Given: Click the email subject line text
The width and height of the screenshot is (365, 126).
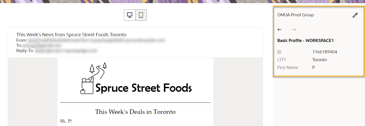Looking at the screenshot, I should [x=71, y=35].
